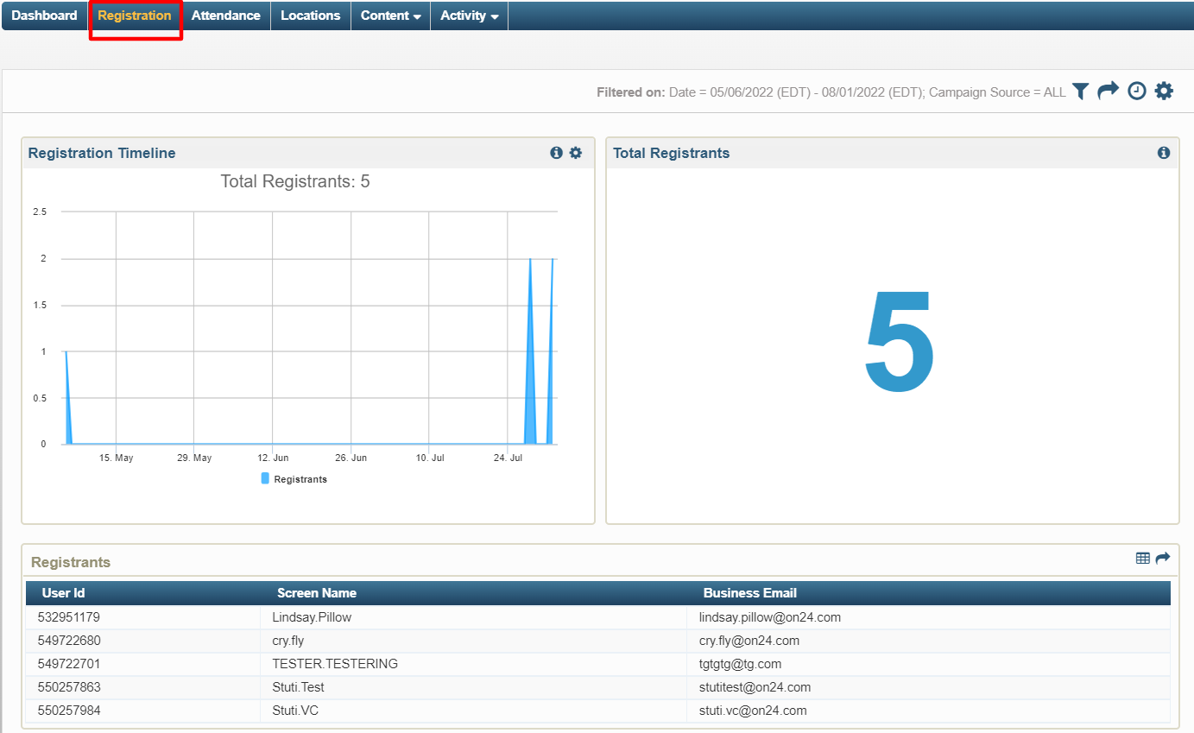1194x733 pixels.
Task: Open the Locations tab
Action: (311, 16)
